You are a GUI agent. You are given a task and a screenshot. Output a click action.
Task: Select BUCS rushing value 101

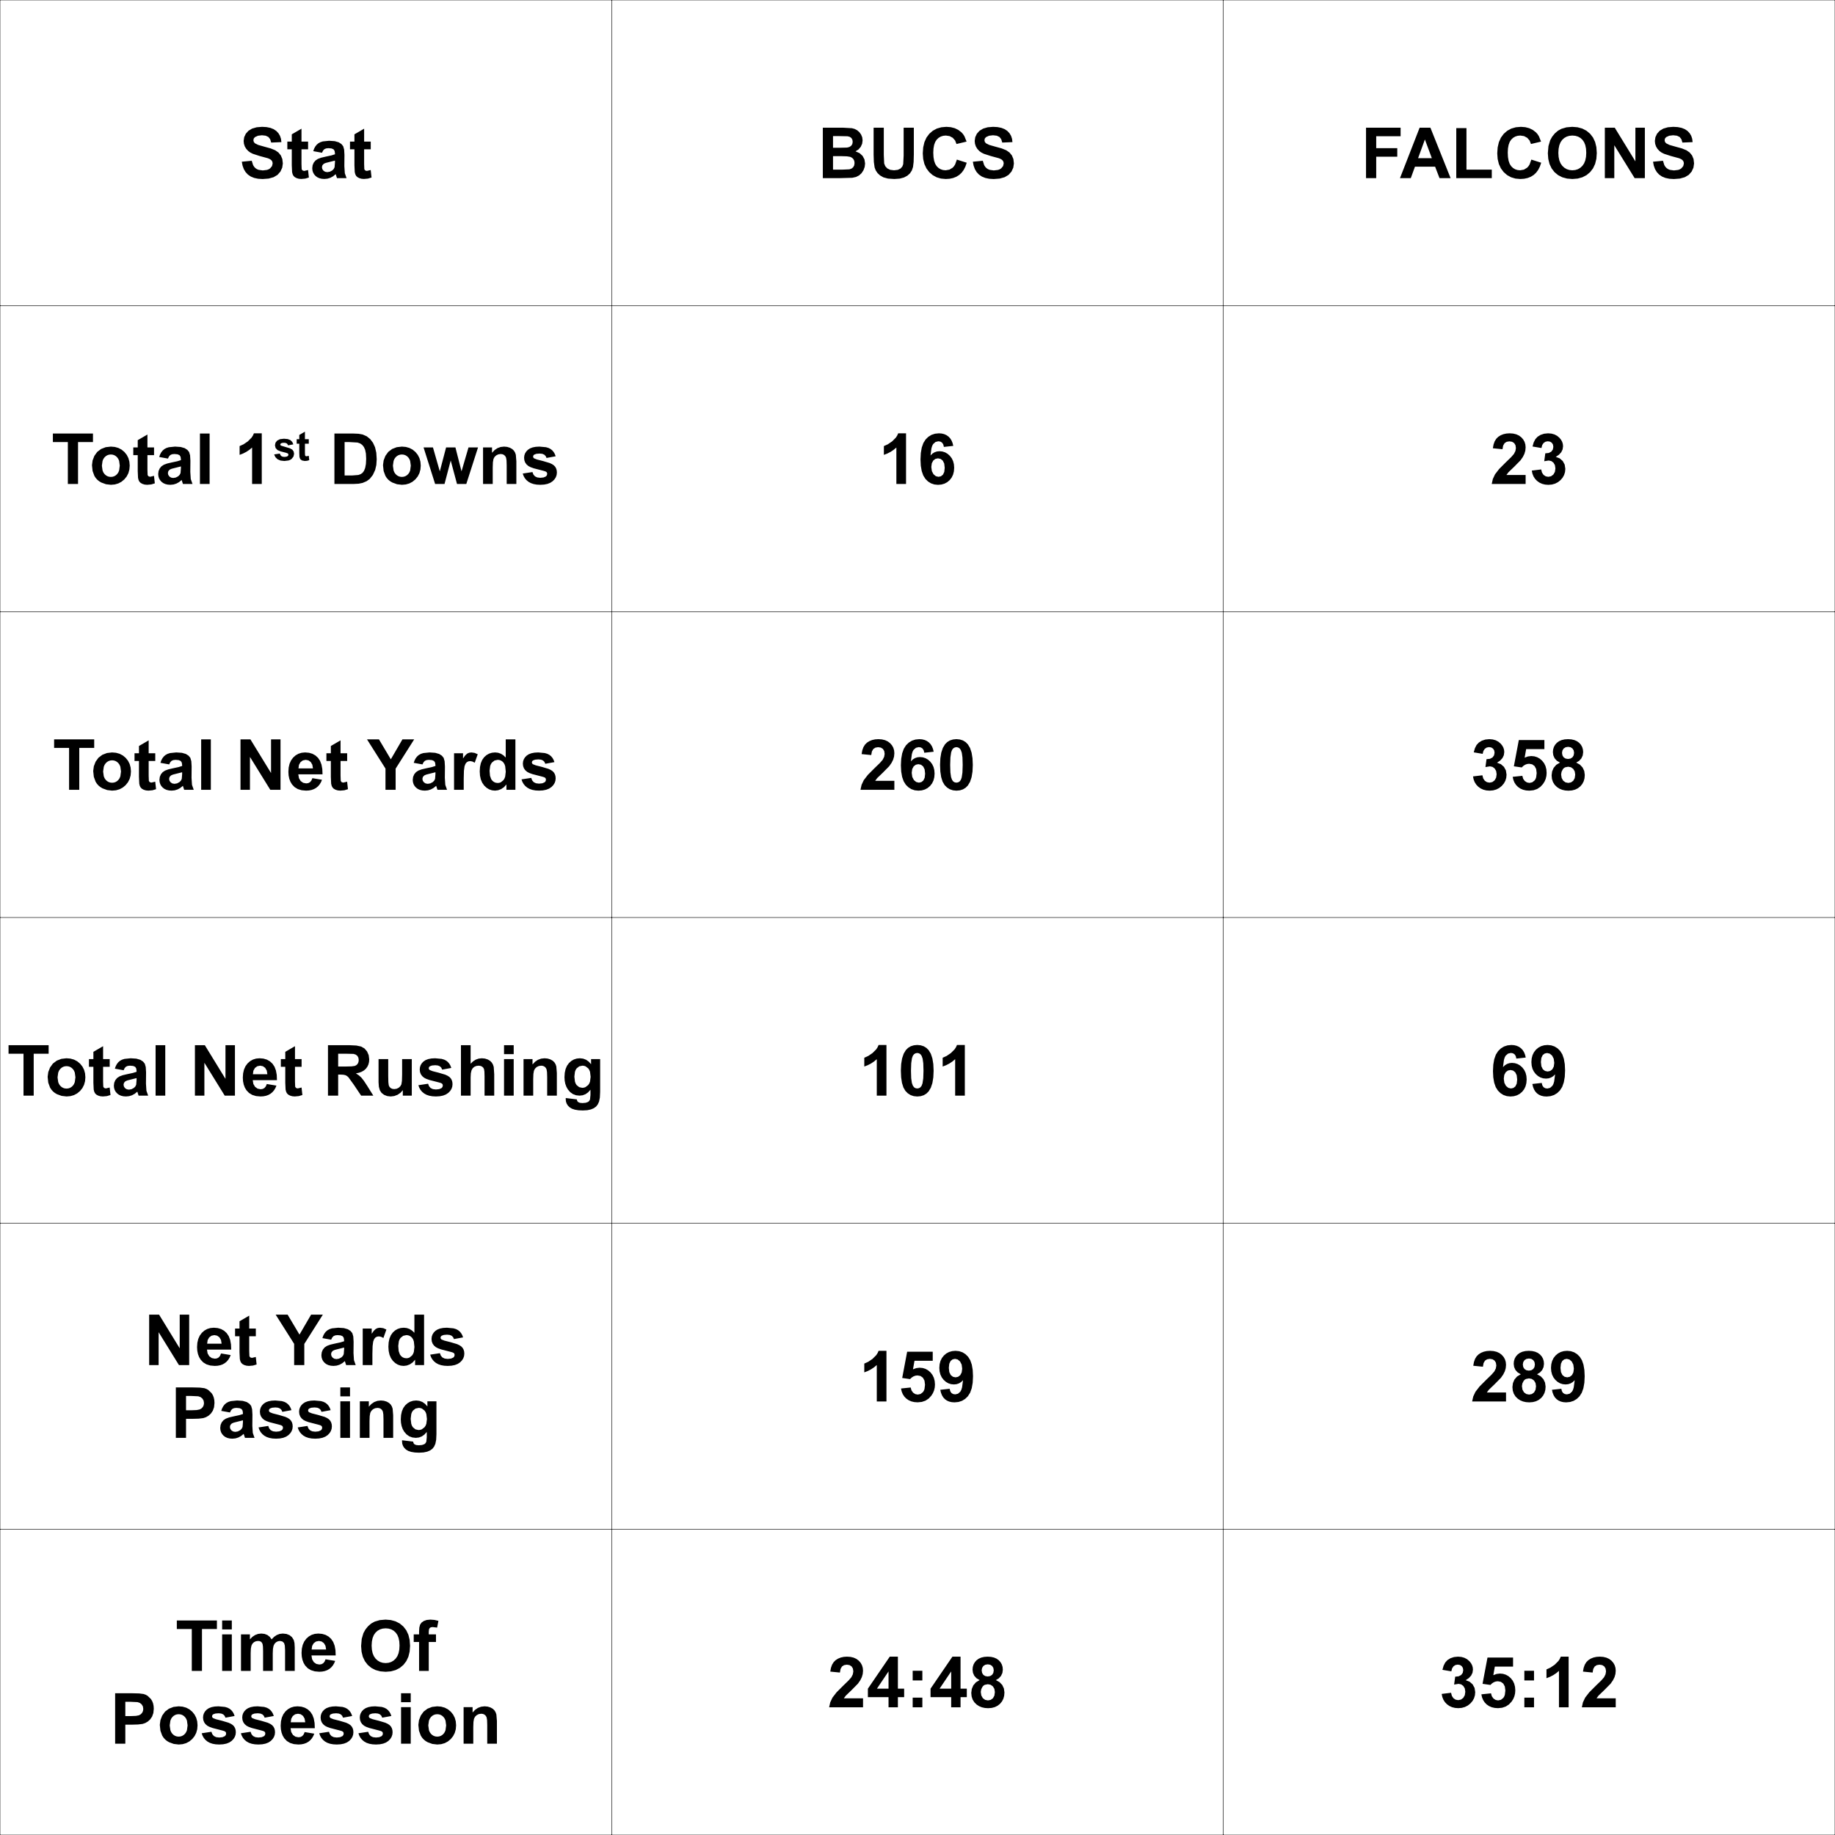(x=917, y=1072)
